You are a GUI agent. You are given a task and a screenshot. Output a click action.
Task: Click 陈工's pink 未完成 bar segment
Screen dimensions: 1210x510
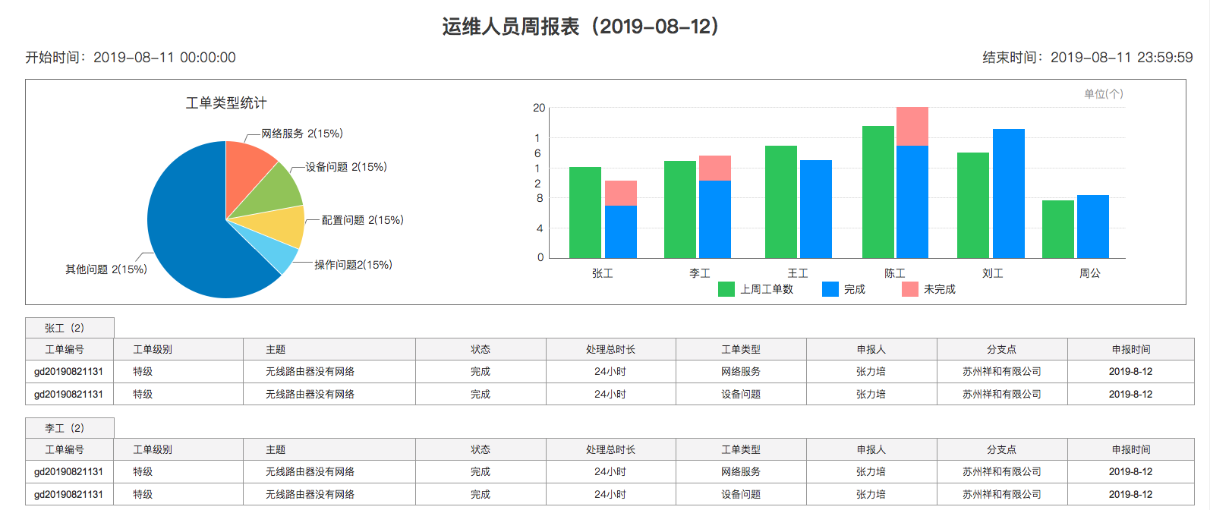912,126
